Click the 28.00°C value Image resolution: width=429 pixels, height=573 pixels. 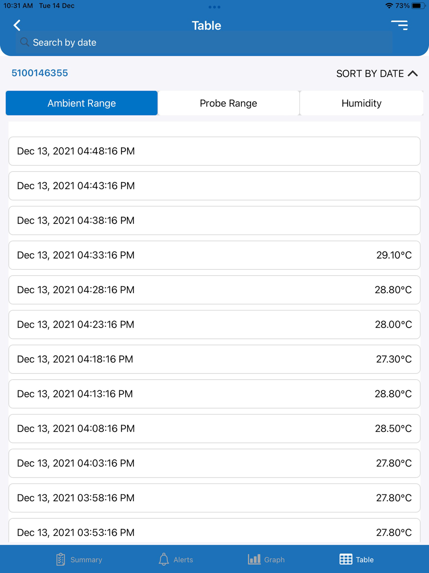[x=393, y=324]
